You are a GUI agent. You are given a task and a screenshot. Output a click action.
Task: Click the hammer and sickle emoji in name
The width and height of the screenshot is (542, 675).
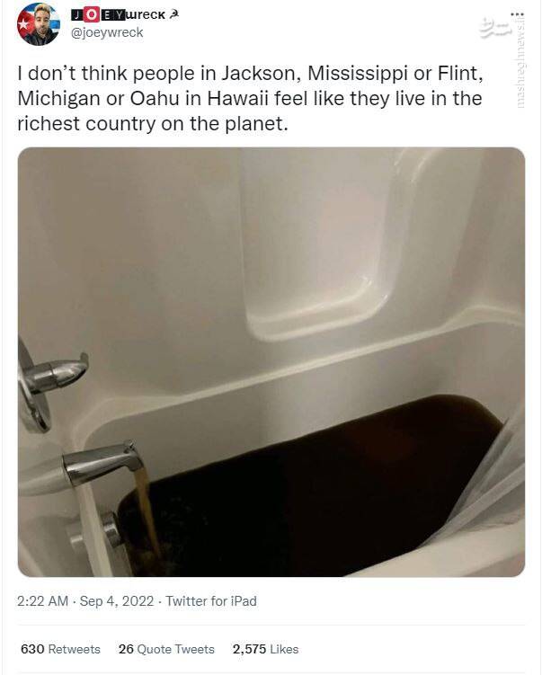[173, 14]
